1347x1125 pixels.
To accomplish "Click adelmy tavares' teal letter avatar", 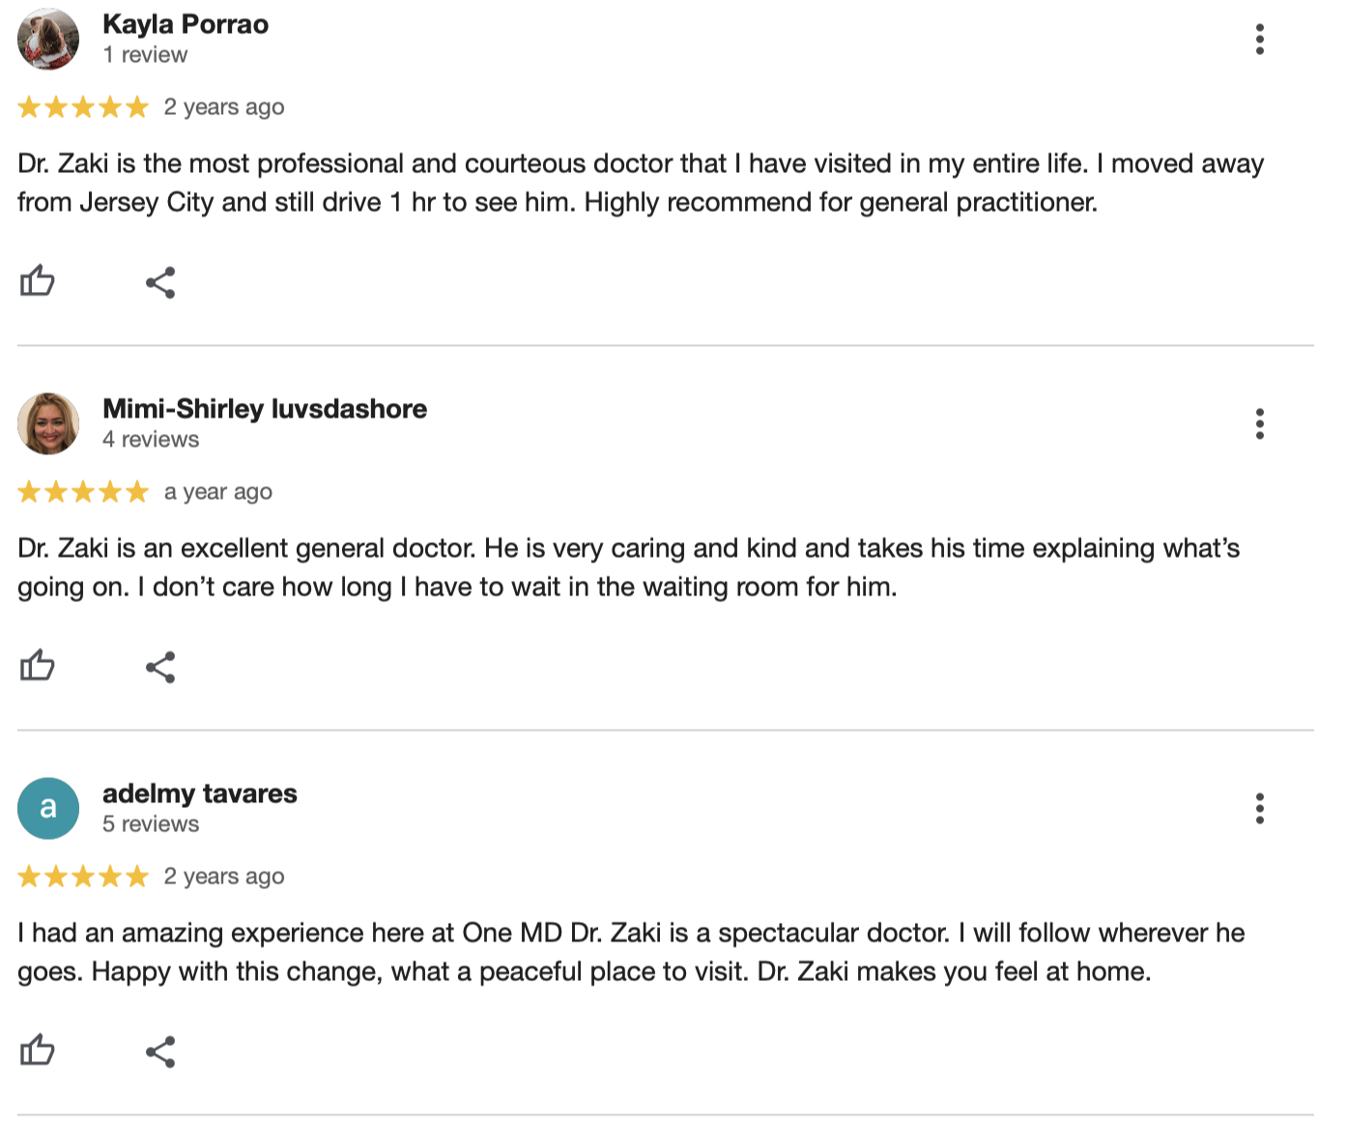I will pos(48,809).
